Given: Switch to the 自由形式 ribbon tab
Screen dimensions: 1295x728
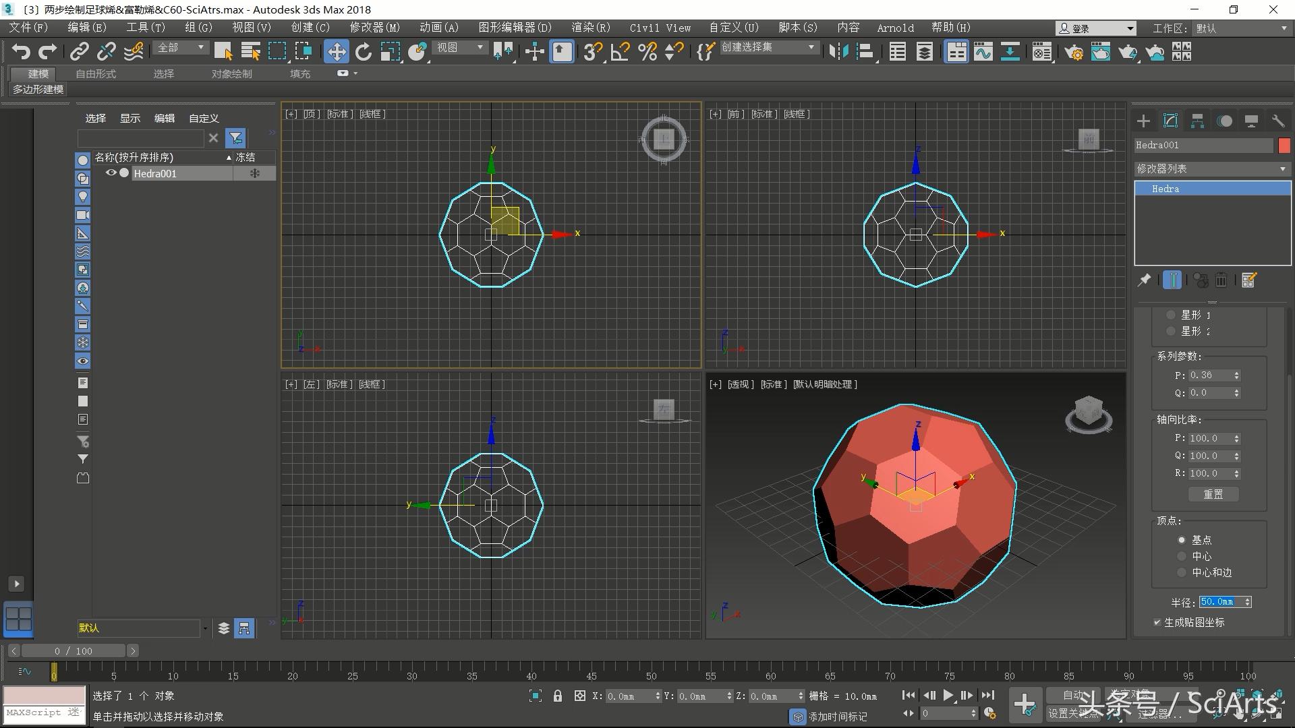Looking at the screenshot, I should (94, 73).
